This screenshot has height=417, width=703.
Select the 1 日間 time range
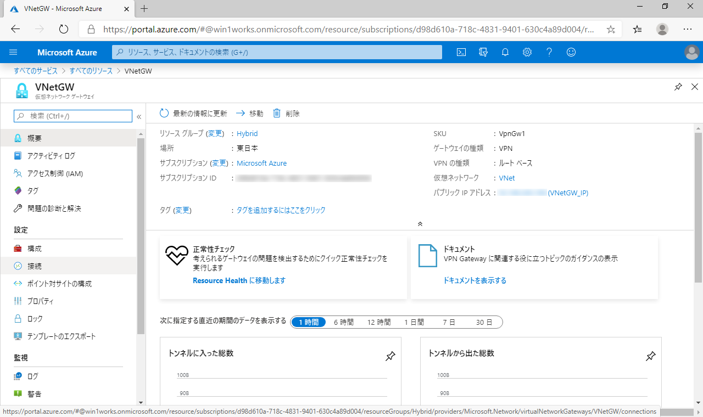tap(414, 322)
